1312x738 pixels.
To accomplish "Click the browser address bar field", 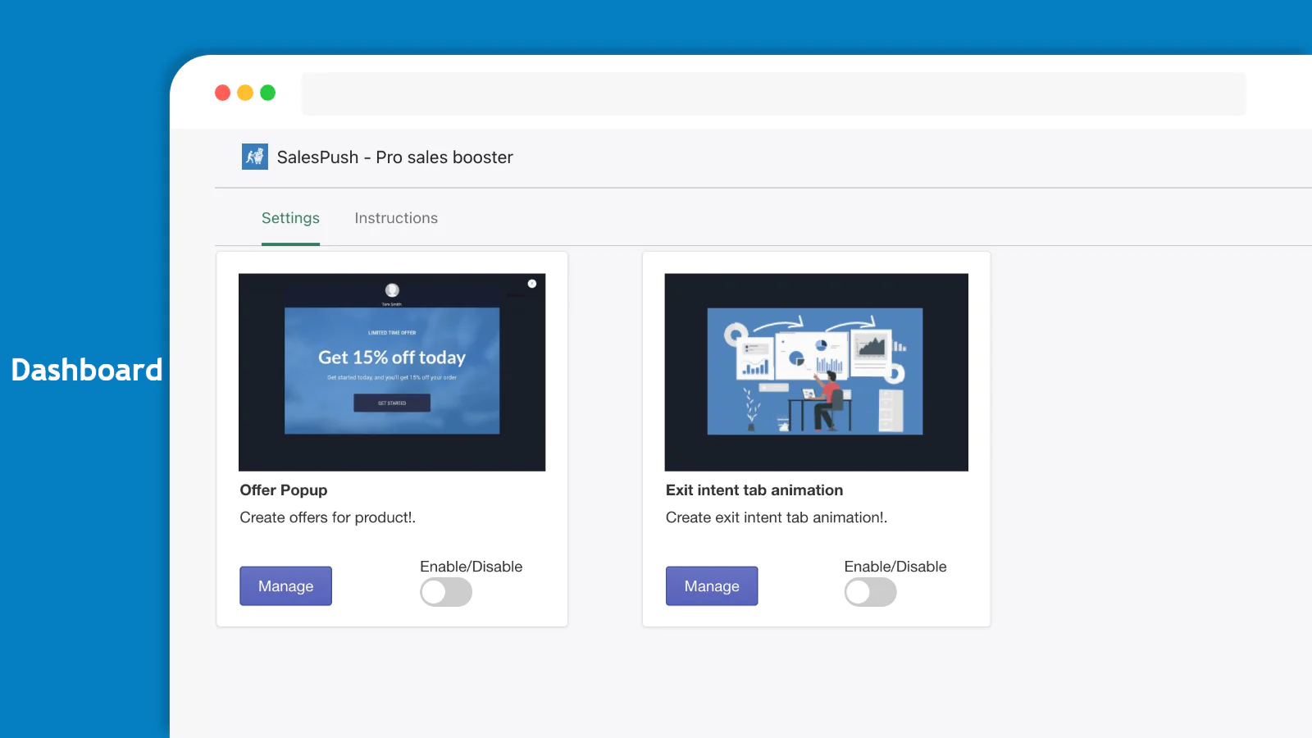I will point(774,93).
